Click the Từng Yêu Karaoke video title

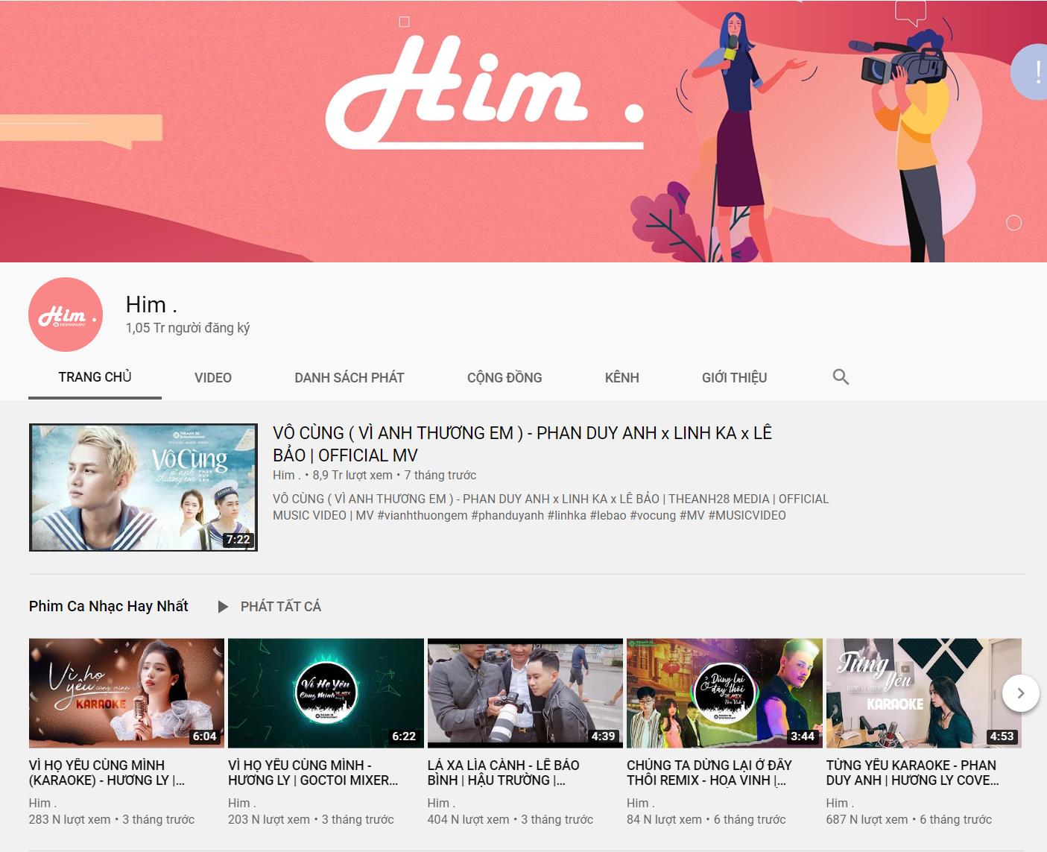pyautogui.click(x=911, y=772)
